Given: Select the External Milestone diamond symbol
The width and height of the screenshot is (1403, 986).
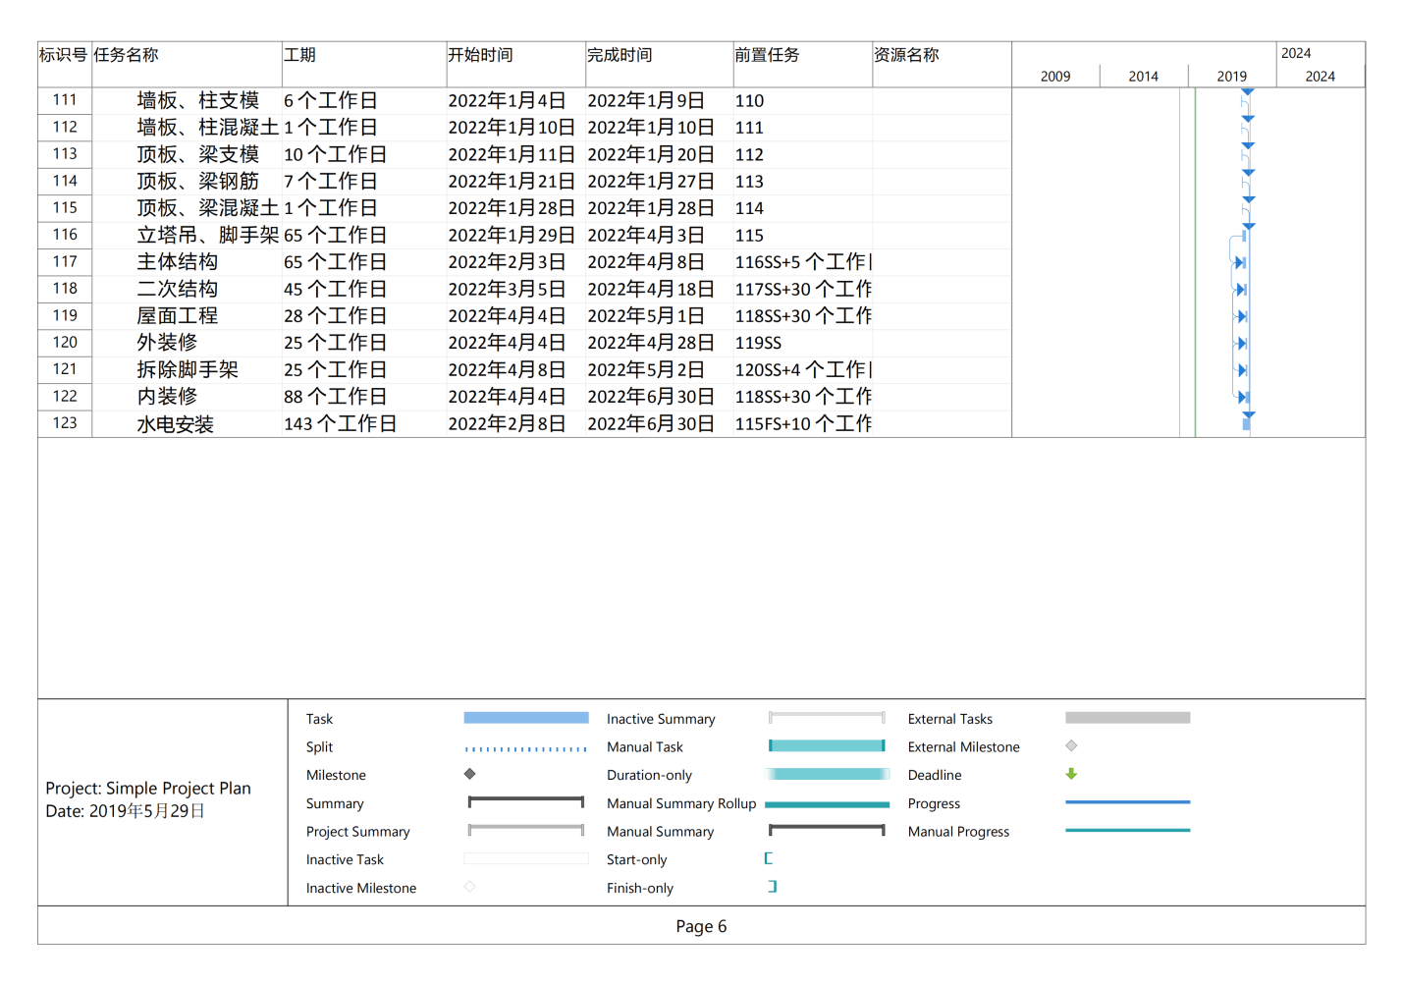Looking at the screenshot, I should [x=1071, y=746].
